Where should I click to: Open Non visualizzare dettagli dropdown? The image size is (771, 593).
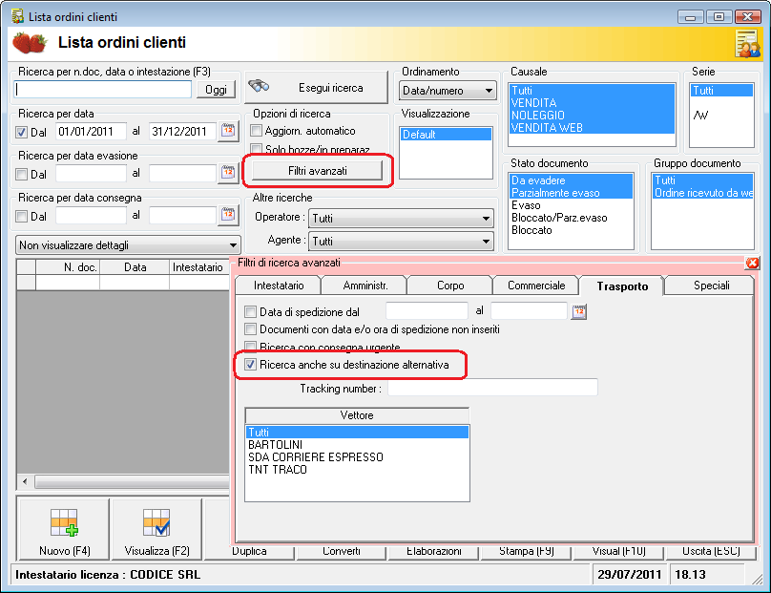click(128, 245)
